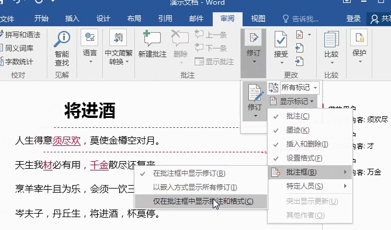Click the tracked insertion 须尽欢

click(67, 141)
